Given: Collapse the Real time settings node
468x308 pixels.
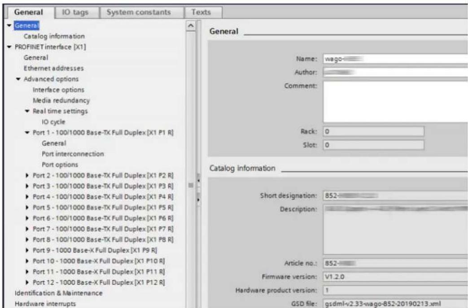Looking at the screenshot, I should pos(27,111).
